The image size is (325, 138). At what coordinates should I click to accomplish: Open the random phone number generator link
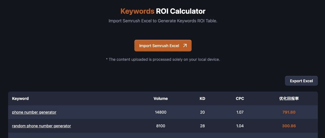click(x=41, y=126)
